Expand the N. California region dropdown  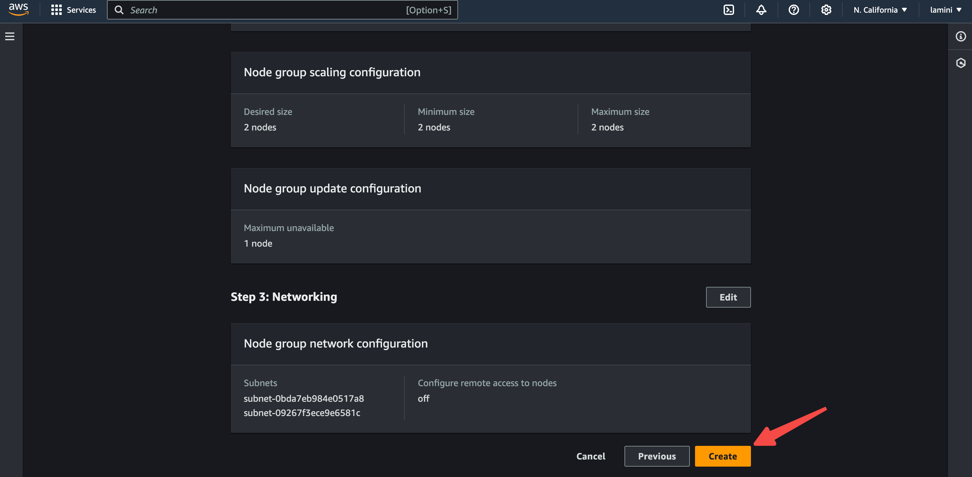pos(880,10)
